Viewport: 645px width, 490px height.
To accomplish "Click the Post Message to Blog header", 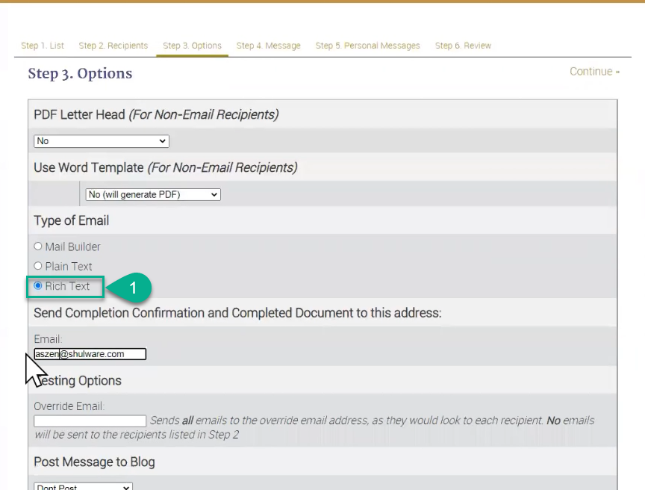I will click(94, 462).
